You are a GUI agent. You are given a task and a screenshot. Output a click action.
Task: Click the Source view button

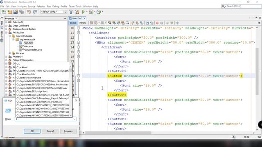pyautogui.click(x=73, y=23)
